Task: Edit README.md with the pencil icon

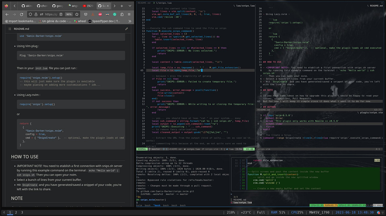Action: pyautogui.click(x=126, y=29)
